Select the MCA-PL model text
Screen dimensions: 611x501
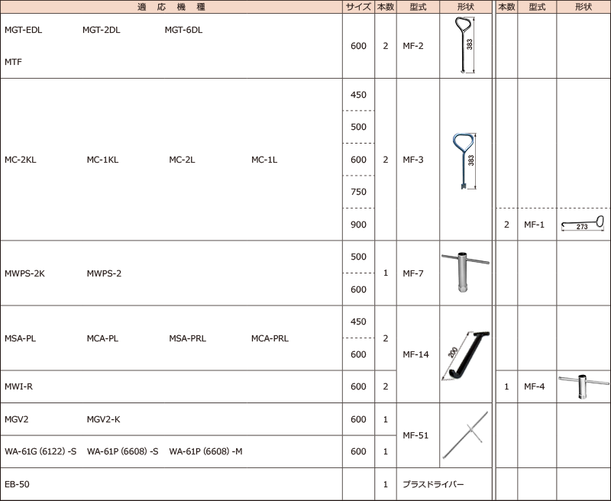click(x=102, y=338)
